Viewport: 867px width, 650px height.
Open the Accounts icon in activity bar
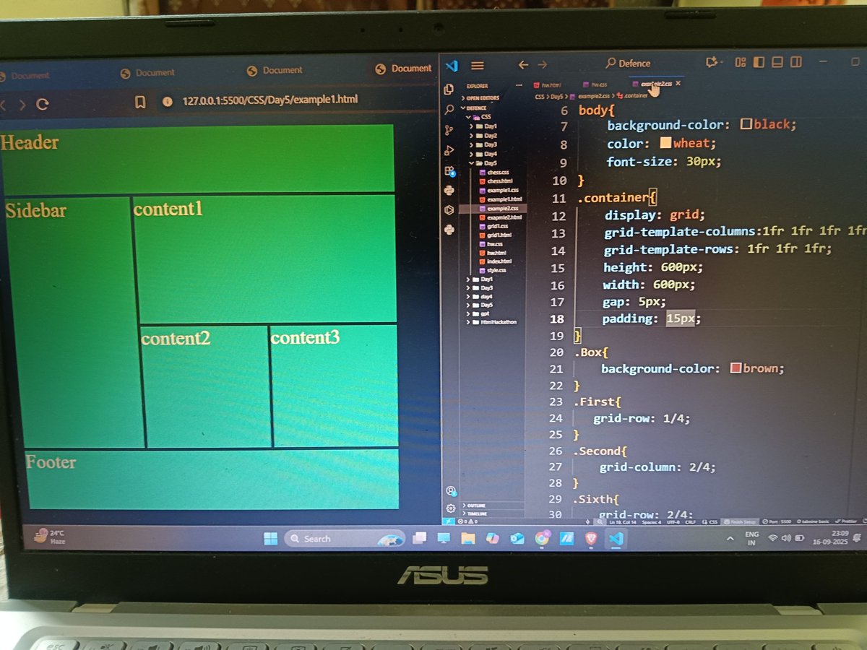point(451,491)
